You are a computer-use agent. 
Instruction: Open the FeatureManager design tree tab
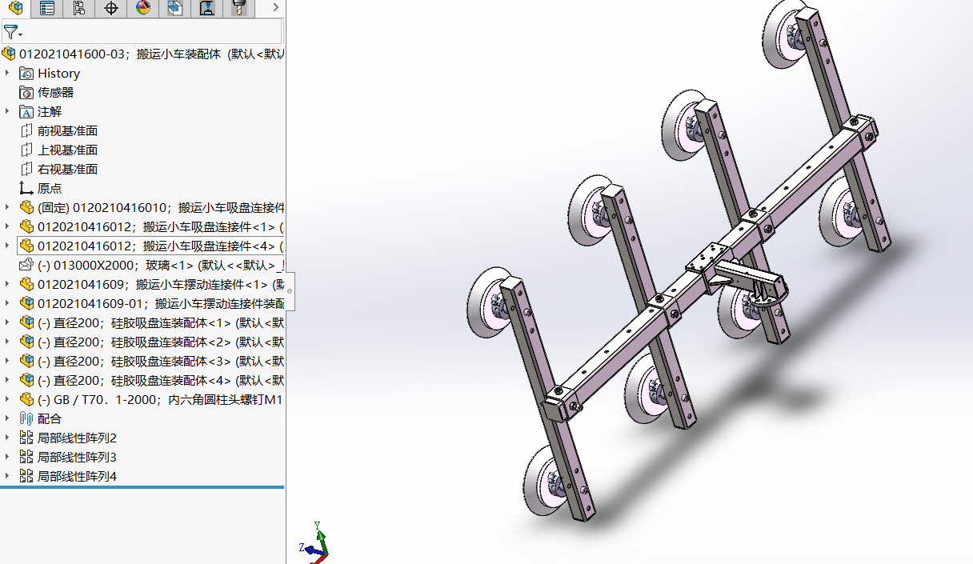(x=15, y=8)
